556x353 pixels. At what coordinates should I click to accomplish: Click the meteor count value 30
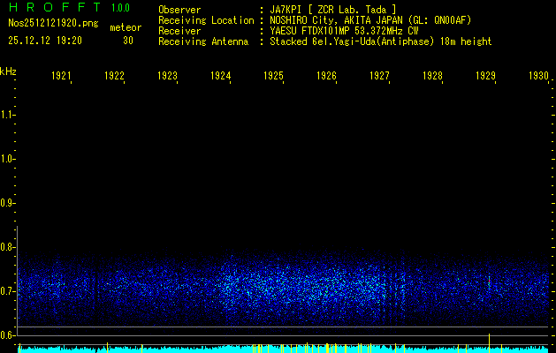coord(128,41)
